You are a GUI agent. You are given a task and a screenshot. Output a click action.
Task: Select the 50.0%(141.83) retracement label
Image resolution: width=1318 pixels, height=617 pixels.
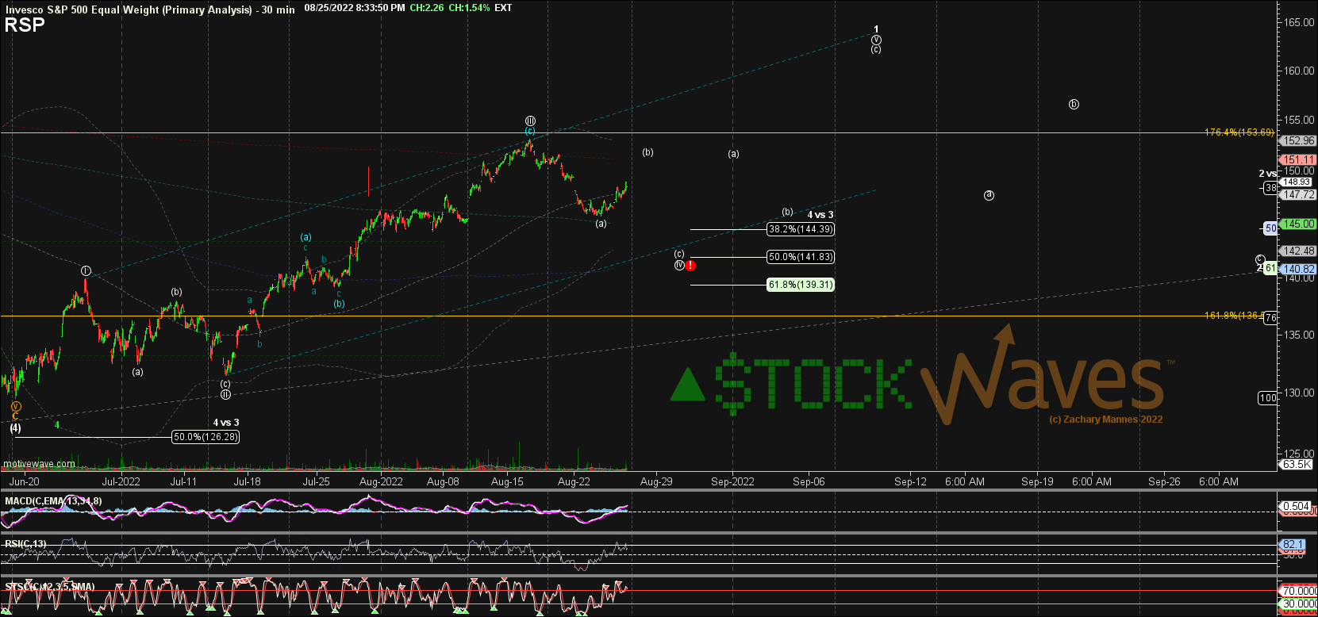(x=800, y=257)
